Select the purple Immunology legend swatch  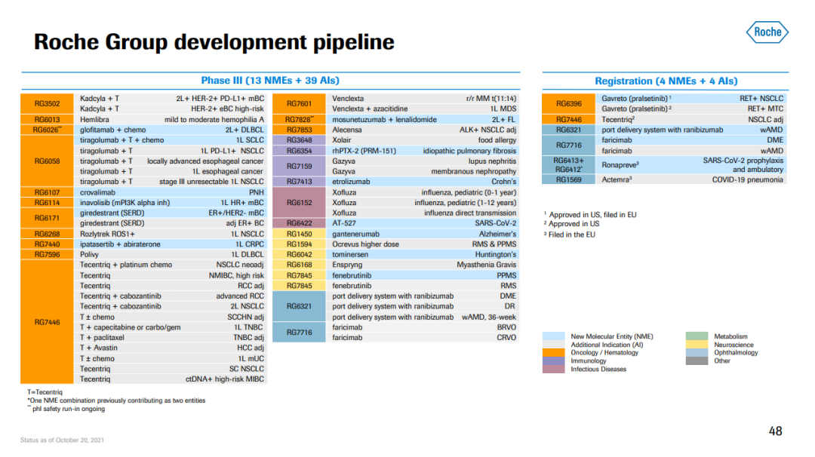point(554,361)
